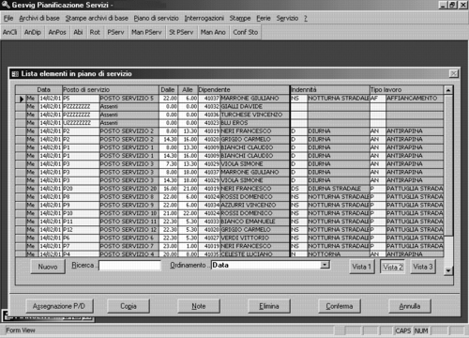Screen dimensions: 469x338
Task: Select the POSTO SERVIZIO 7 cell
Action: coord(129,246)
